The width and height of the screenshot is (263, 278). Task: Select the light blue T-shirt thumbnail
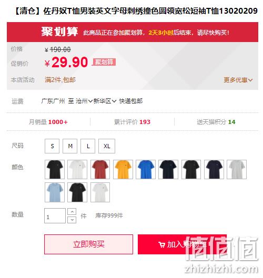click(55, 192)
